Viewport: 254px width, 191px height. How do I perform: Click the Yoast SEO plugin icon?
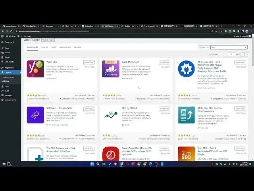(x=35, y=69)
